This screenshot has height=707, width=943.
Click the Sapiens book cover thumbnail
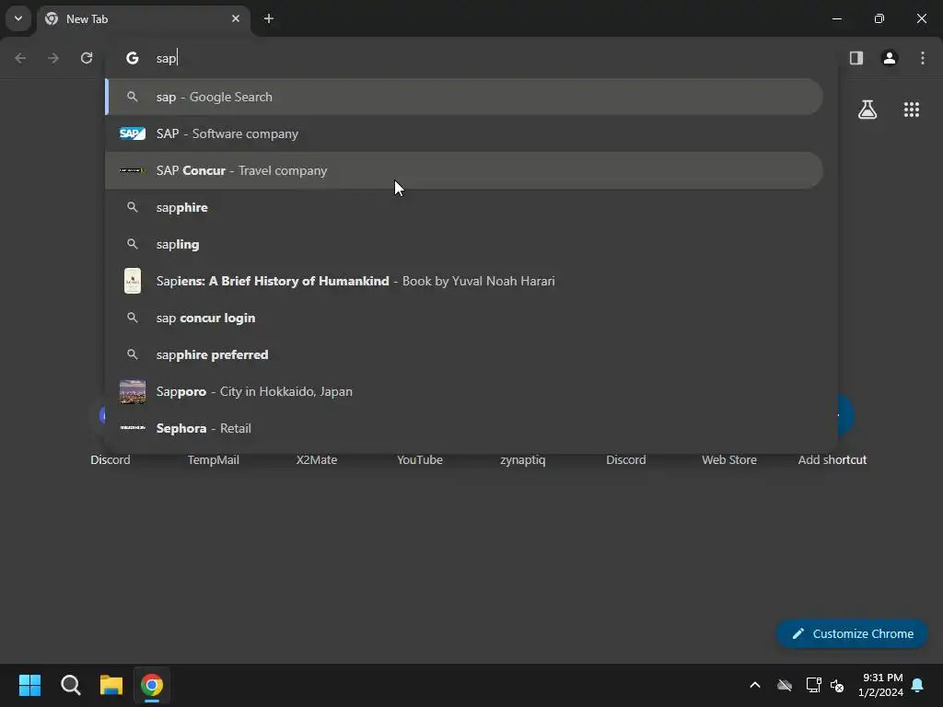[133, 281]
